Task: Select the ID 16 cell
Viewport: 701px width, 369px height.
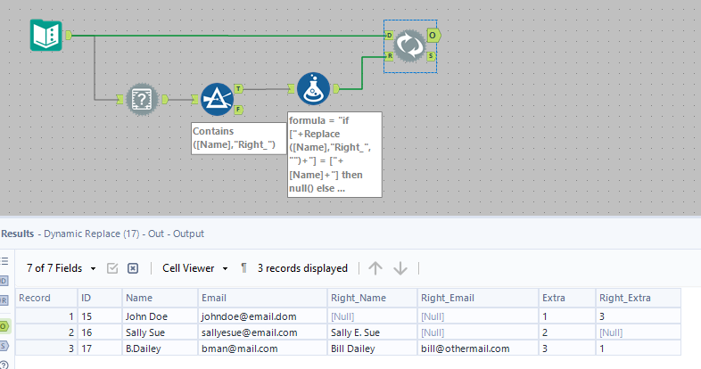Action: coord(100,332)
